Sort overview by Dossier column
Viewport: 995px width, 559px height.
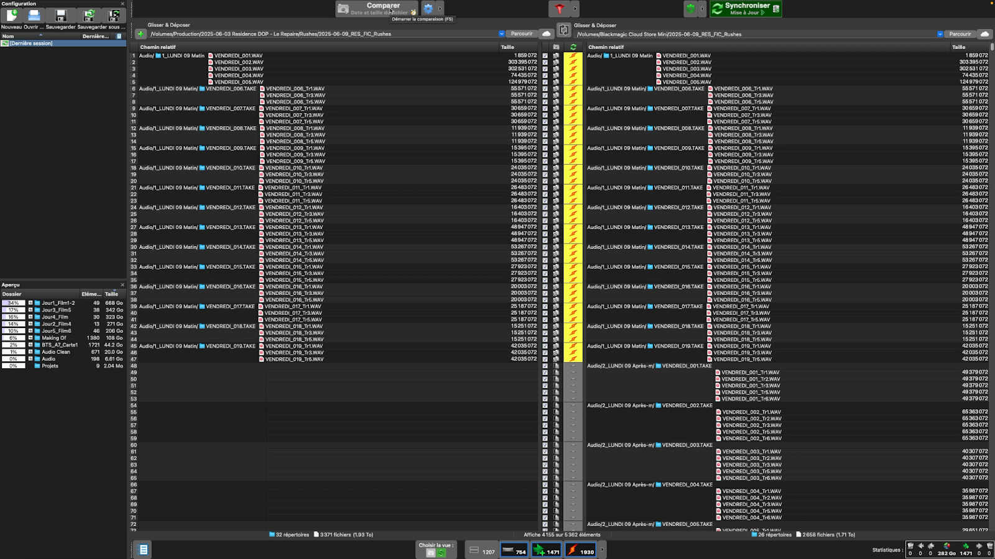[40, 294]
